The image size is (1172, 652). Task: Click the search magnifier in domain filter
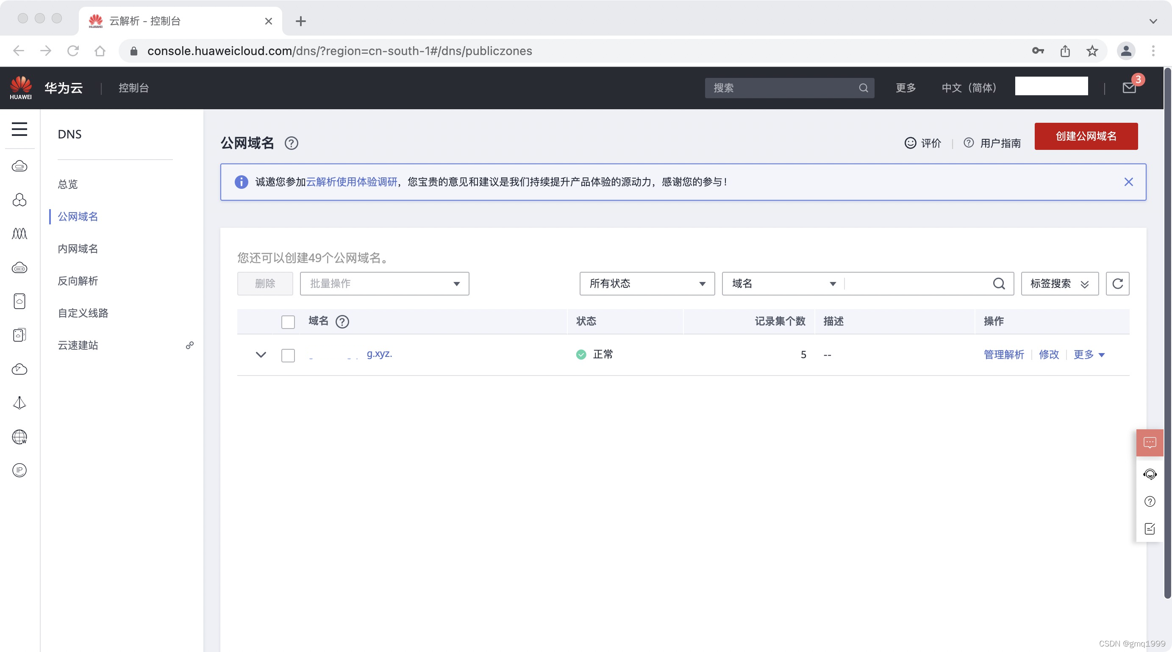coord(999,284)
